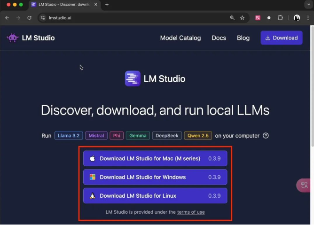Click the Mistral model tag
Image resolution: width=314 pixels, height=225 pixels.
[96, 136]
